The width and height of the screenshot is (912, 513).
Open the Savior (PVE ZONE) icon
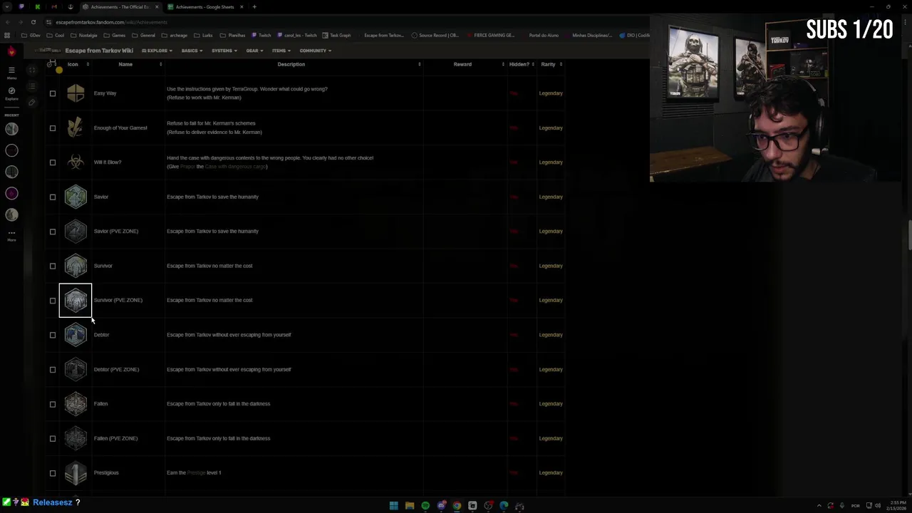coord(76,231)
